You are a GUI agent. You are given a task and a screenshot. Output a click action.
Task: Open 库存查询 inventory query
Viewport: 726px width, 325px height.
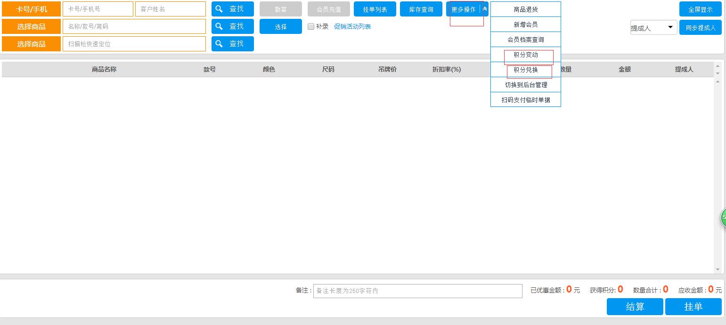click(421, 8)
